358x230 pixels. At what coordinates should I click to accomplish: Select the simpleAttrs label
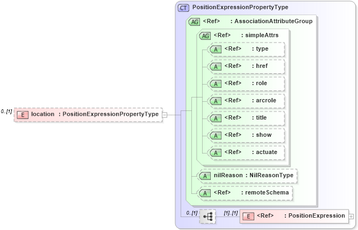point(262,35)
